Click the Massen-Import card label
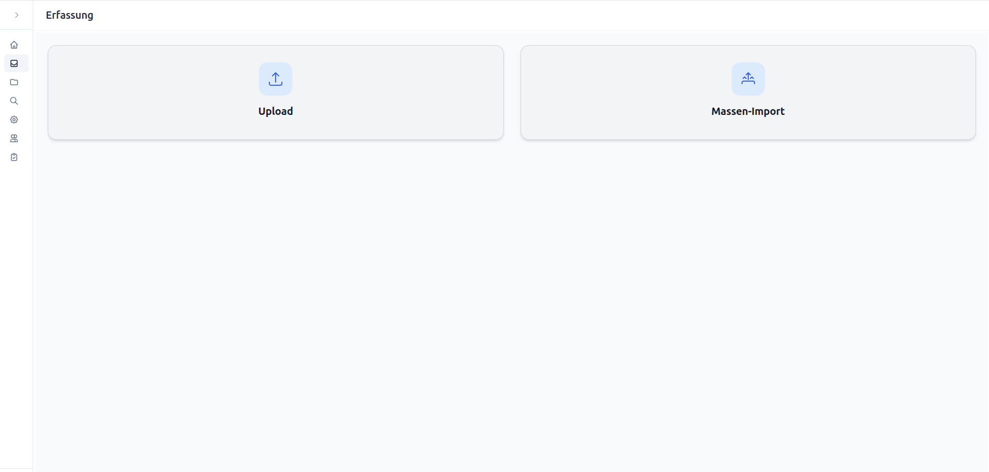Viewport: 989px width, 472px height. coord(748,111)
